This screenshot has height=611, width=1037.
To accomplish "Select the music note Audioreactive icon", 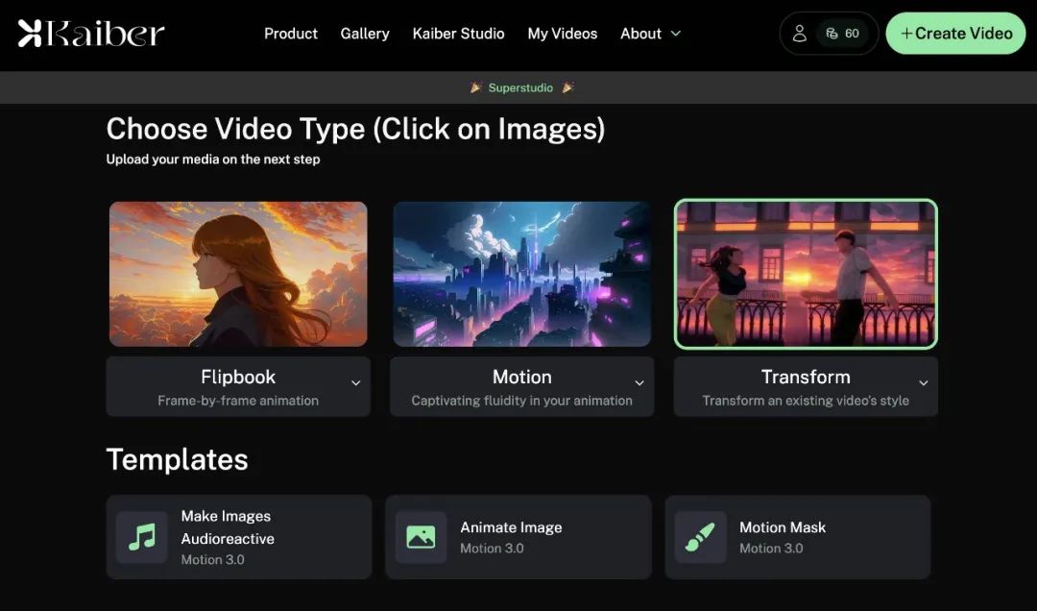I will [x=141, y=537].
